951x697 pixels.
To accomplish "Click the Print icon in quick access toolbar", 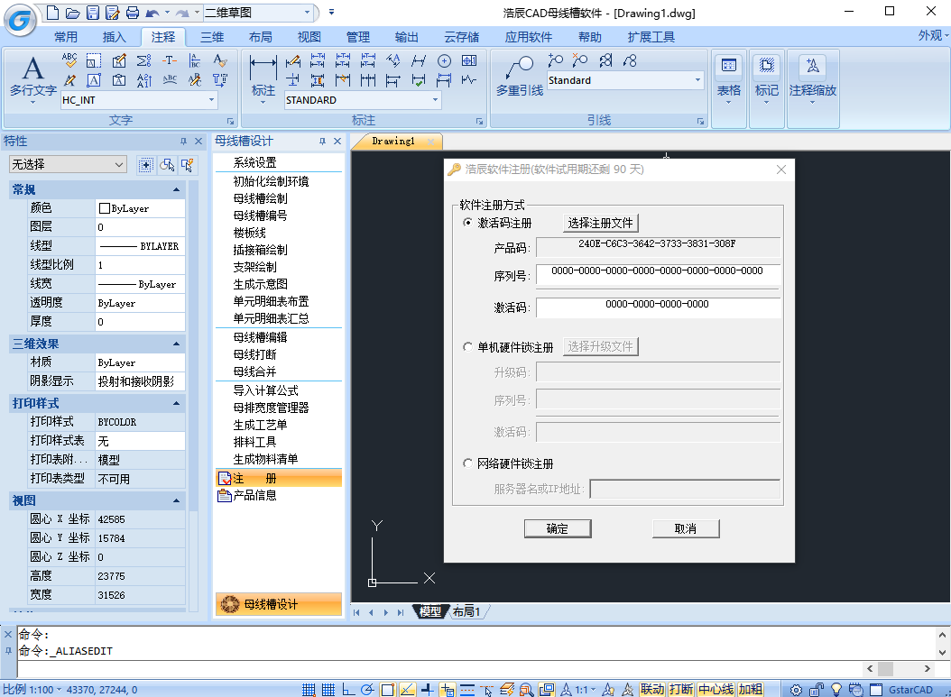I will tap(133, 13).
